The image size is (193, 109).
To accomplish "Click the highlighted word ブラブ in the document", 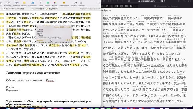I will 87,57.
